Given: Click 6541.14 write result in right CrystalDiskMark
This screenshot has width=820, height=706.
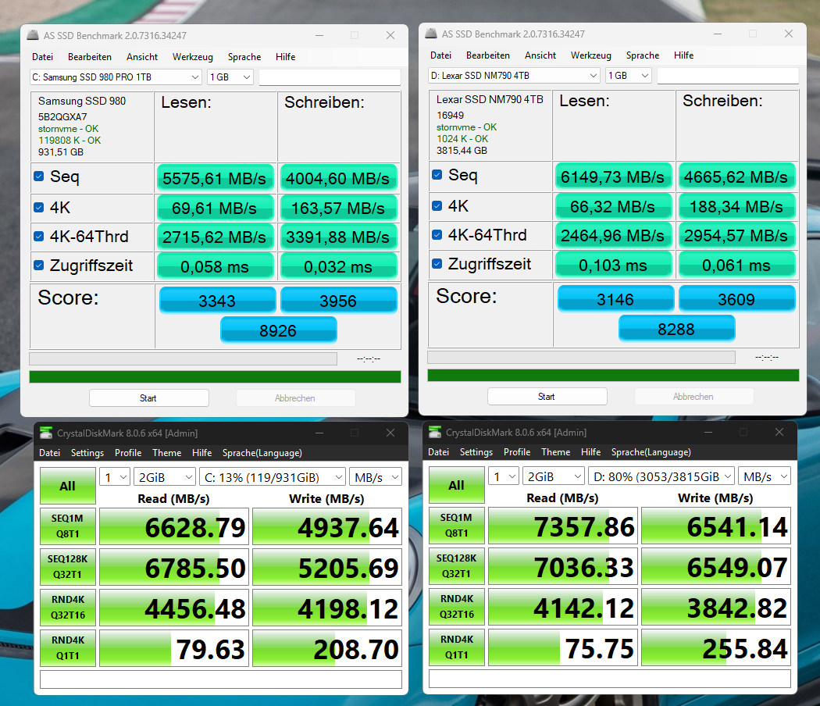Looking at the screenshot, I should [716, 525].
